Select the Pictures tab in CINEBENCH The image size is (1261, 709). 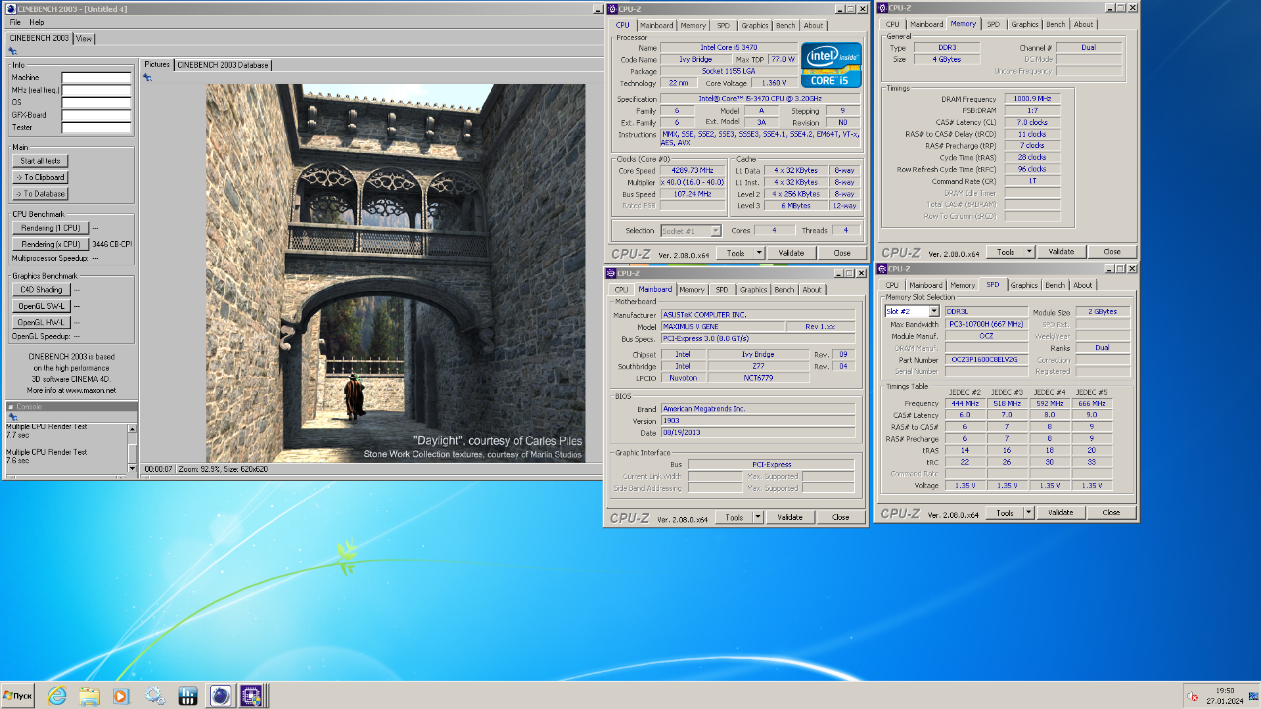pos(157,64)
